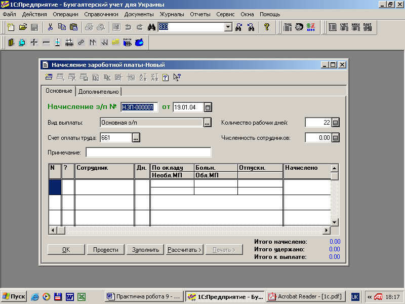This screenshot has width=405, height=304.
Task: Switch to Практична робота 9 Word taskbar item
Action: pyautogui.click(x=144, y=296)
